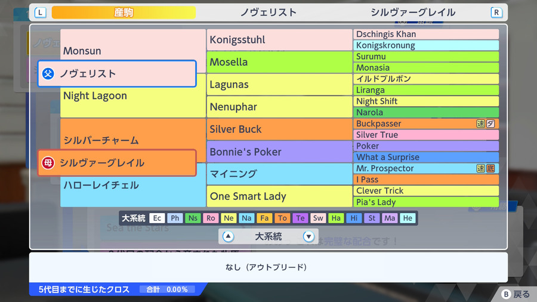This screenshot has width=537, height=302.
Task: Click the 父 ノヴェリスト sire box
Action: [117, 73]
